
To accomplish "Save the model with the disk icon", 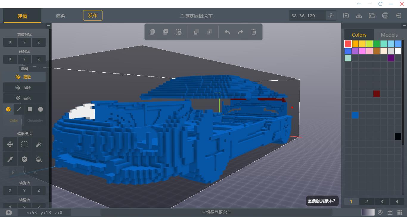I will [346, 15].
